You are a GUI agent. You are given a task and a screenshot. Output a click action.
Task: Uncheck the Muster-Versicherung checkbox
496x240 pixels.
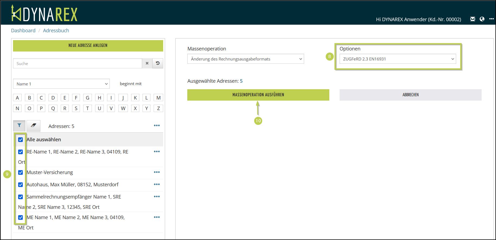[x=21, y=172]
